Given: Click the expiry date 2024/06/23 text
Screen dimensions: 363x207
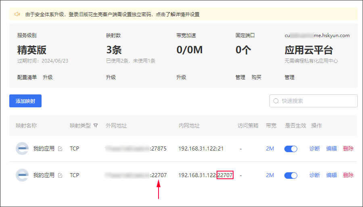Looking at the screenshot, I should coord(43,61).
